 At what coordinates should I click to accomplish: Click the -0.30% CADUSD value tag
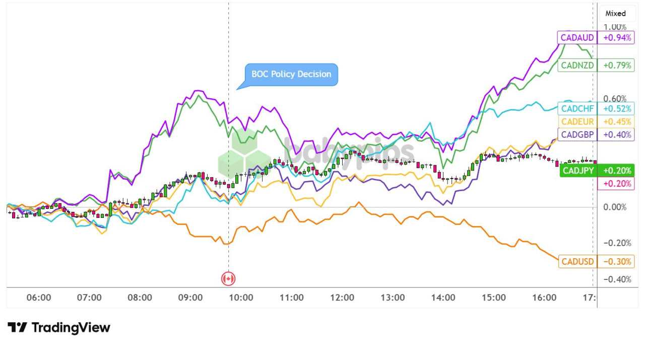point(615,261)
